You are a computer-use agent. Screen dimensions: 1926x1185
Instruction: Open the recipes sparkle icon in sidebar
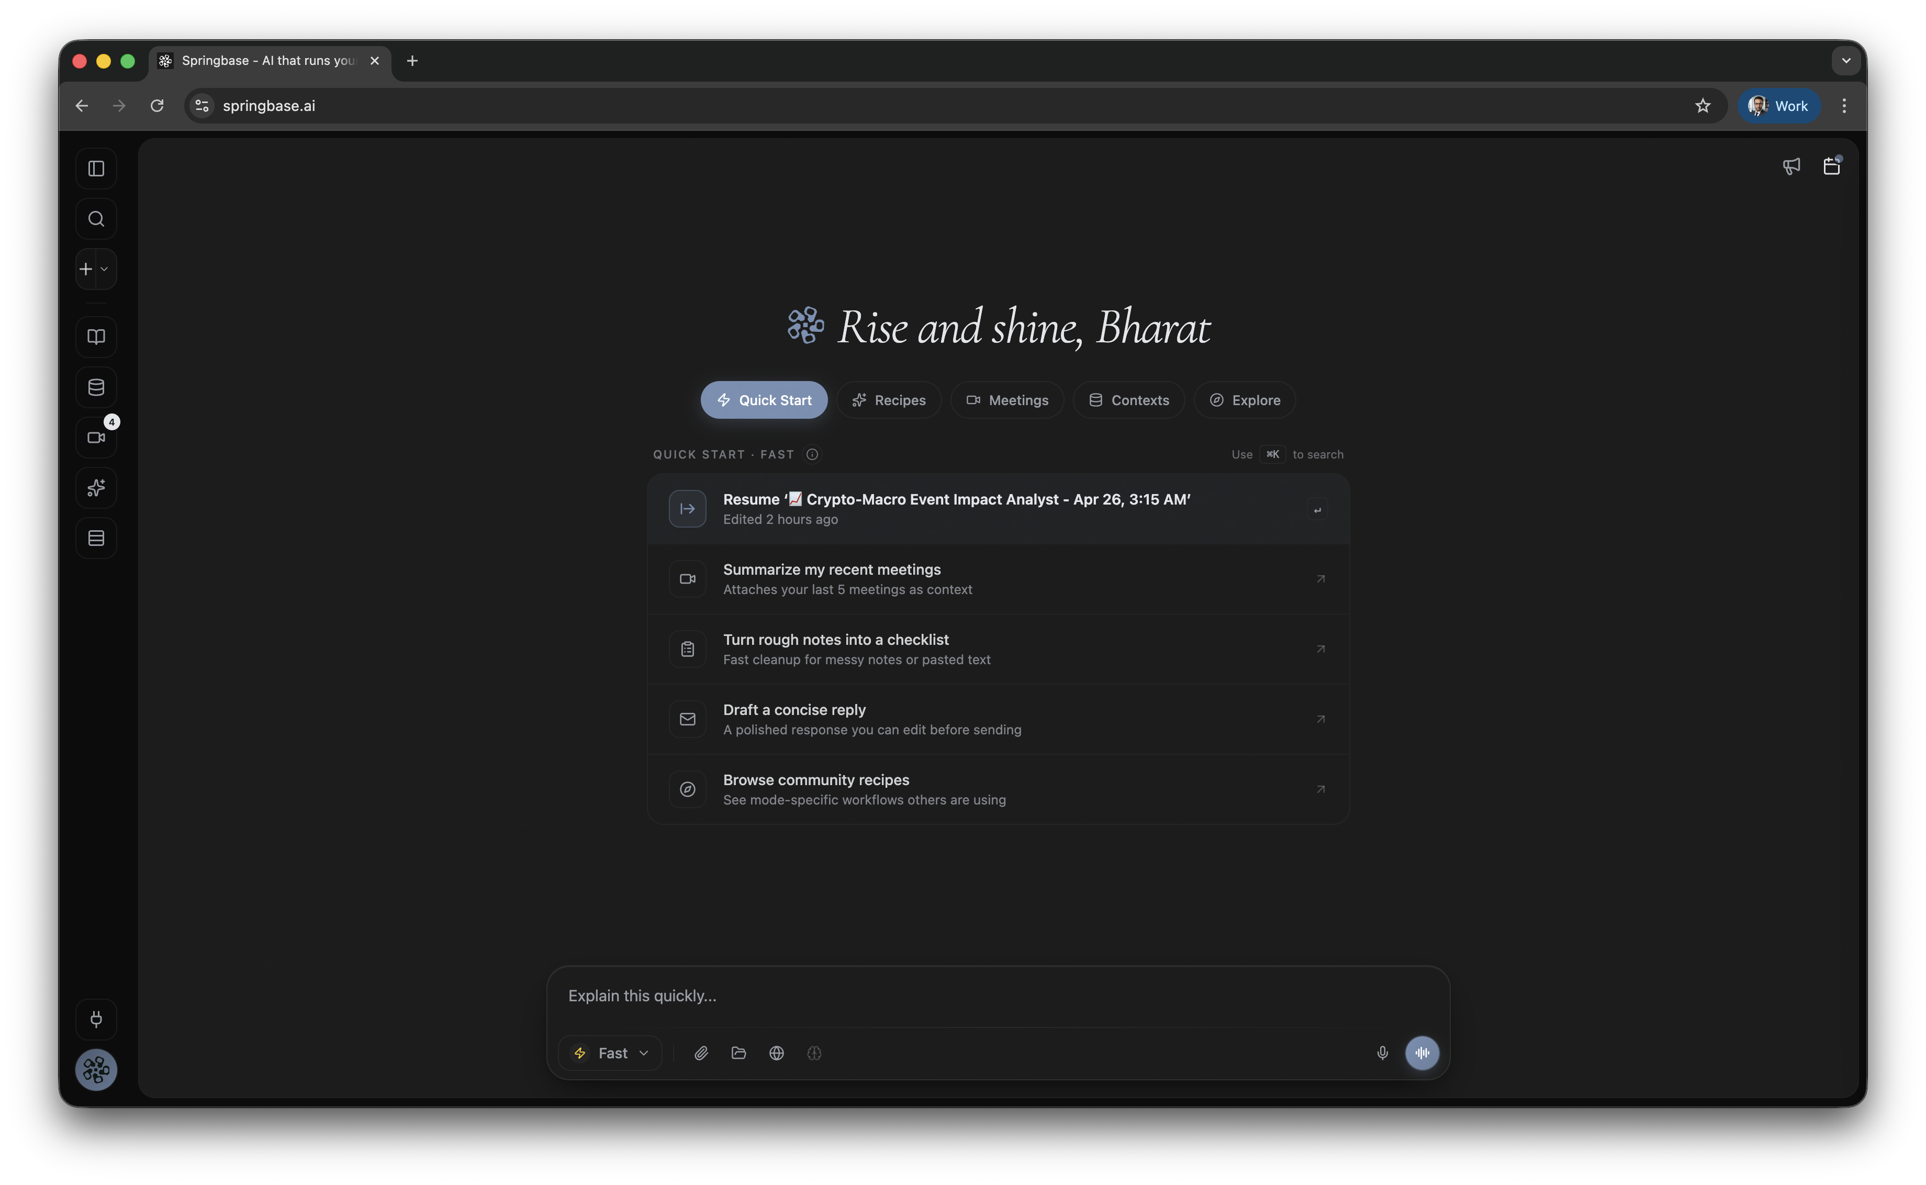(96, 487)
